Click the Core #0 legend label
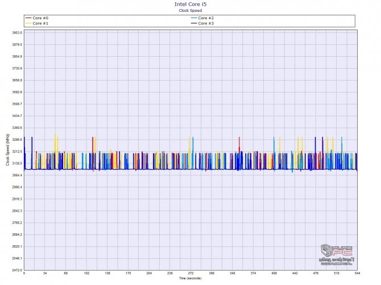Screen dimensions: 381x285 pos(40,18)
